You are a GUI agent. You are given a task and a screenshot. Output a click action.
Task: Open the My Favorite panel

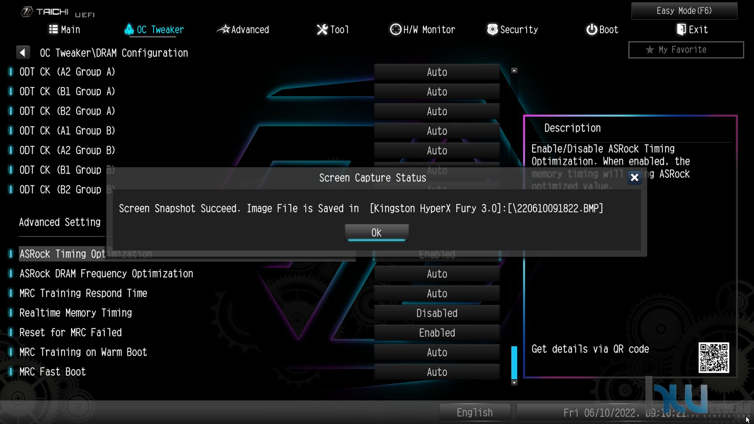tap(686, 50)
